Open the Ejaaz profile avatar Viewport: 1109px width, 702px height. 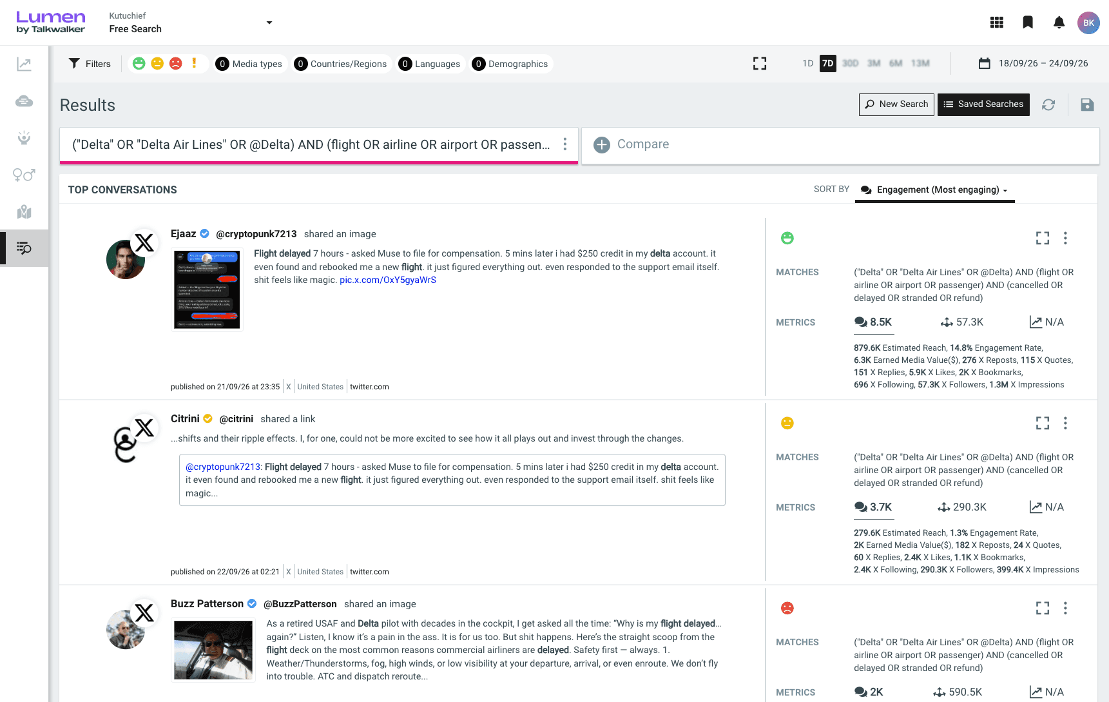(126, 259)
